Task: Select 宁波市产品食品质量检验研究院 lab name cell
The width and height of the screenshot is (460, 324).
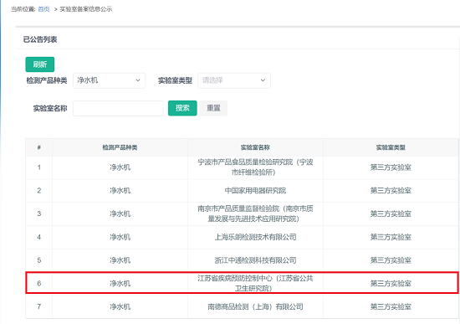Action: pos(255,167)
